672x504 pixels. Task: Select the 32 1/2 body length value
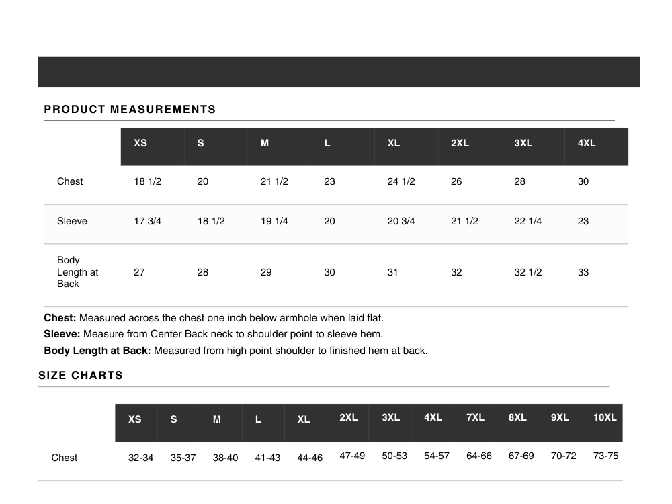pos(528,272)
